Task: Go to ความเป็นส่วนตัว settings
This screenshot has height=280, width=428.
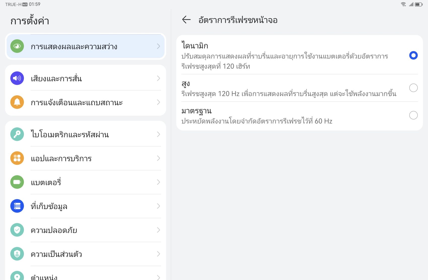Action: (86, 254)
